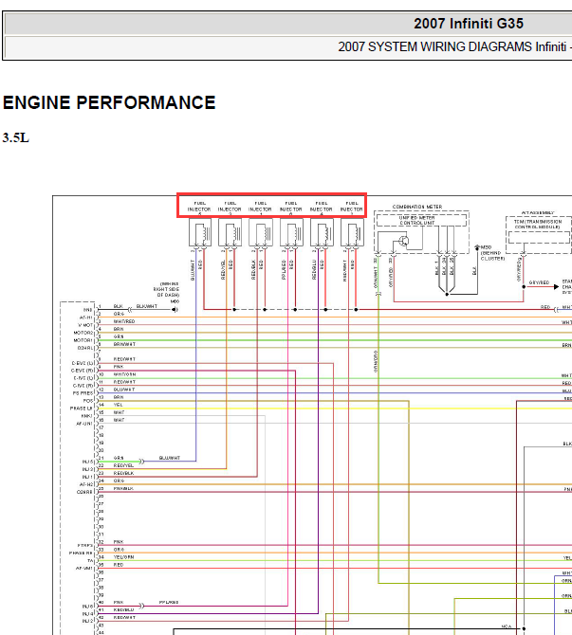Click the Fuel Injector 2 coil symbol

click(x=352, y=232)
